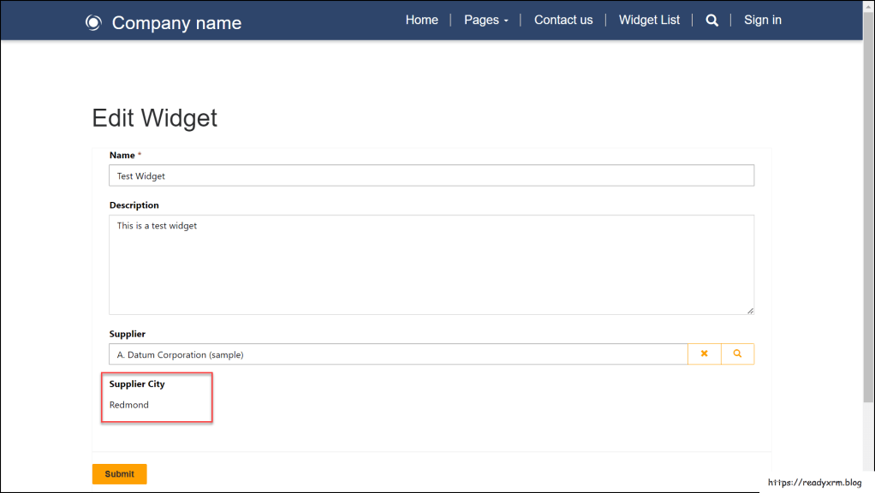Click the vertical page scrollbar thumb
Image resolution: width=875 pixels, height=493 pixels.
[868, 205]
